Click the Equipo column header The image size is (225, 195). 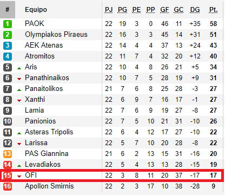36,10
